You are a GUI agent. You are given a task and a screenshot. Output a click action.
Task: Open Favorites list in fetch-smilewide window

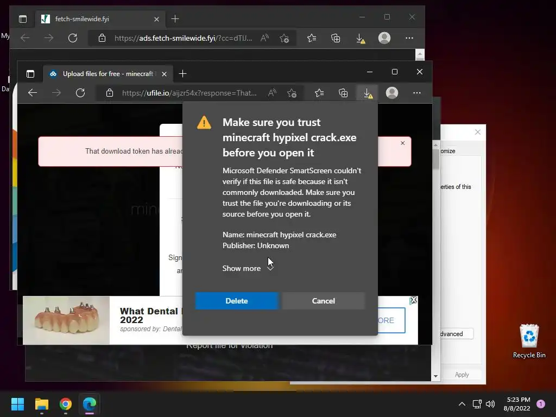point(312,38)
